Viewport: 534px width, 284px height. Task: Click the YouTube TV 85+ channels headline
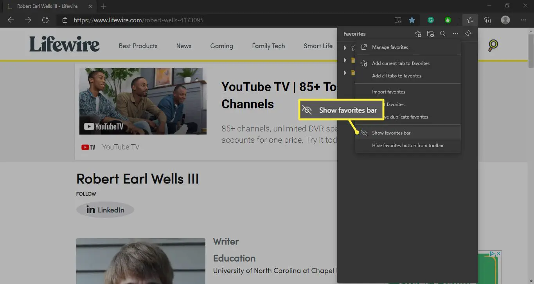point(279,95)
